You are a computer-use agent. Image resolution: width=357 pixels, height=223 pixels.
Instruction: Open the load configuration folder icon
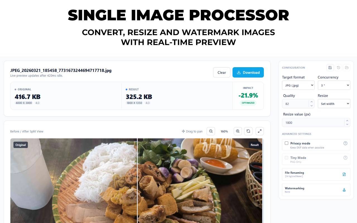[347, 67]
